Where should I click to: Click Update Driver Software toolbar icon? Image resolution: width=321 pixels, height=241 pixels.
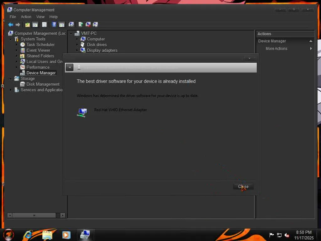pos(81,24)
